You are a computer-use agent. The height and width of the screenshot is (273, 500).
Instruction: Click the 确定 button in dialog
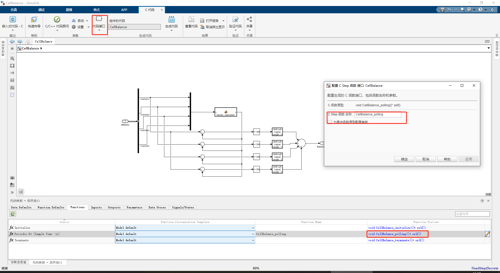[404, 159]
